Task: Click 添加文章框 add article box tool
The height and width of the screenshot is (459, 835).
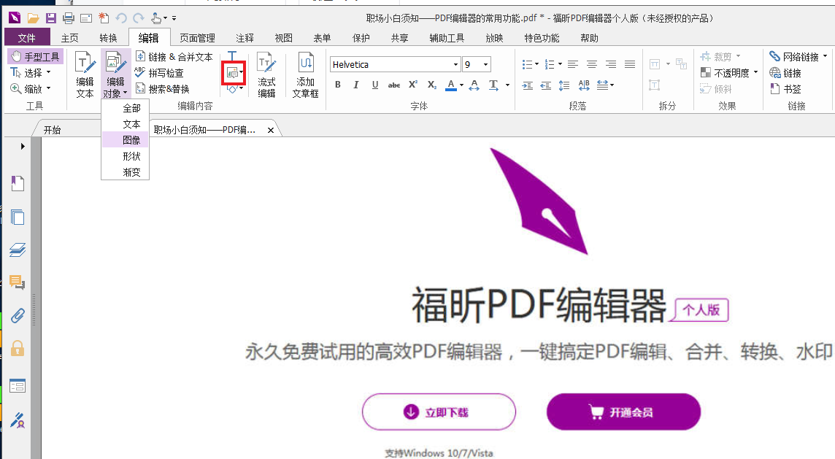Action: tap(306, 74)
